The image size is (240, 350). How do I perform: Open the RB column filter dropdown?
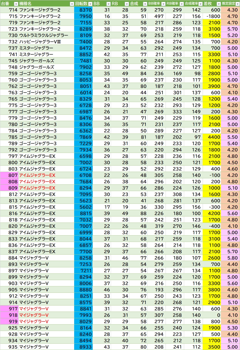pyautogui.click(x=127, y=4)
